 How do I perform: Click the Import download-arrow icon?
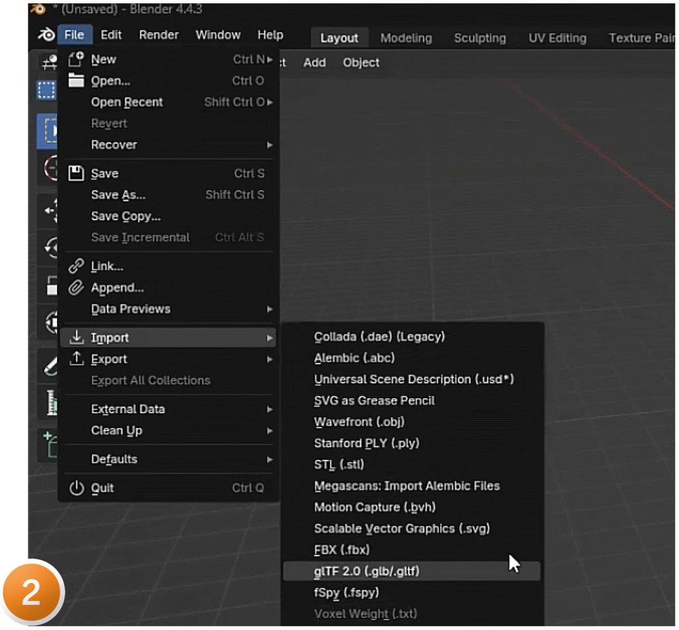coord(77,337)
